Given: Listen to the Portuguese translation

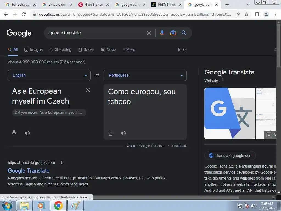Looking at the screenshot, I should [123, 133].
